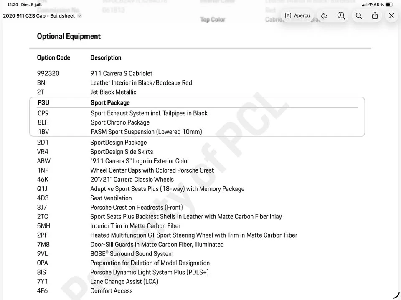Select PASM Sport Suspension (Lowered 10mm)
This screenshot has width=401, height=300.
click(146, 132)
